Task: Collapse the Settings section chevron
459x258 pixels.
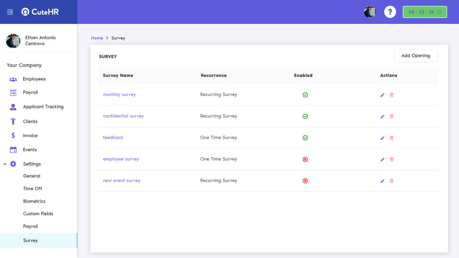Action: 5,164
